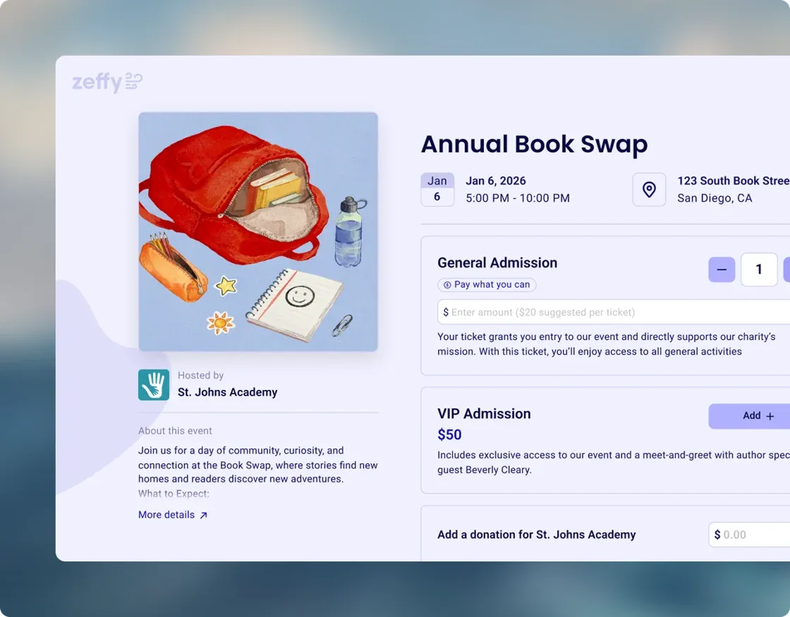This screenshot has width=790, height=617.
Task: Select the What to Expect text
Action: [x=174, y=494]
